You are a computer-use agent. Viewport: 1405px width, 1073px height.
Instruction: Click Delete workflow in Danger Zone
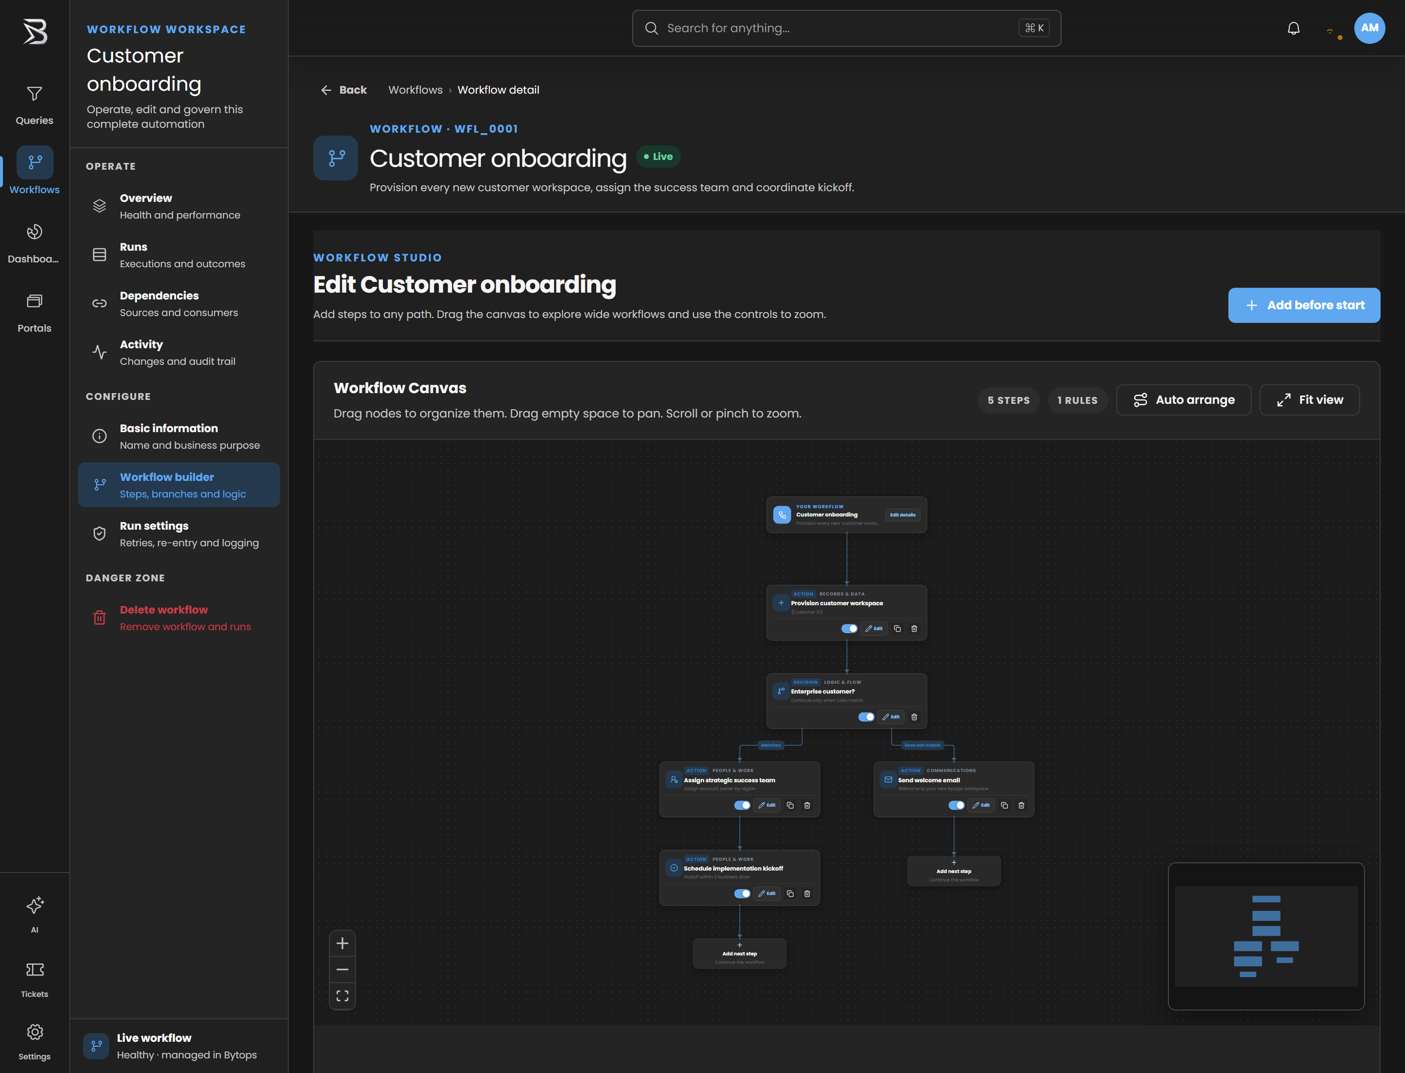pos(179,617)
